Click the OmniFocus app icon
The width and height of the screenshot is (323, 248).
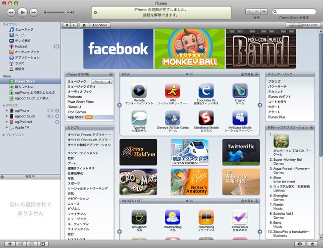pos(240,217)
